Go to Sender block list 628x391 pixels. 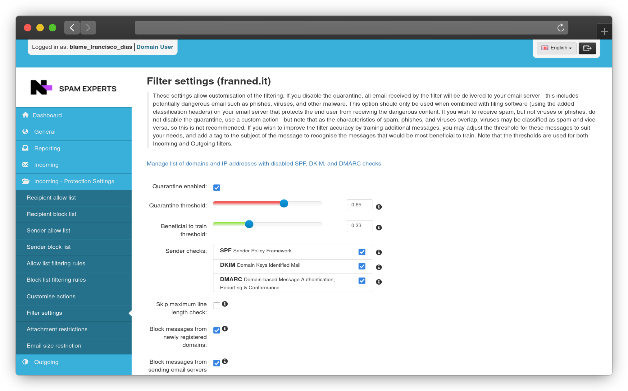click(x=48, y=247)
